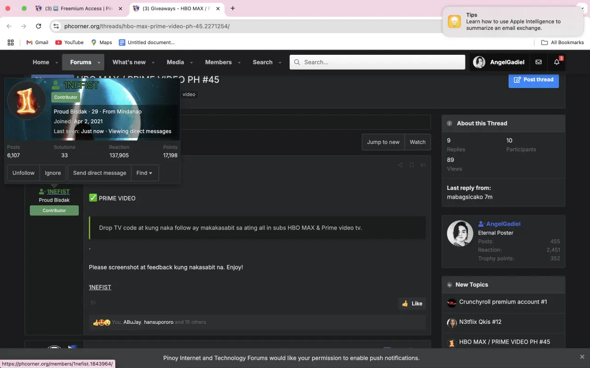Open the N3tflix Qkis #12 topic
This screenshot has width=590, height=368.
point(480,322)
